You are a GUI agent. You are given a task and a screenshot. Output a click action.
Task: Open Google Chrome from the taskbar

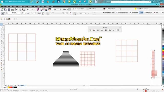pos(64,2)
